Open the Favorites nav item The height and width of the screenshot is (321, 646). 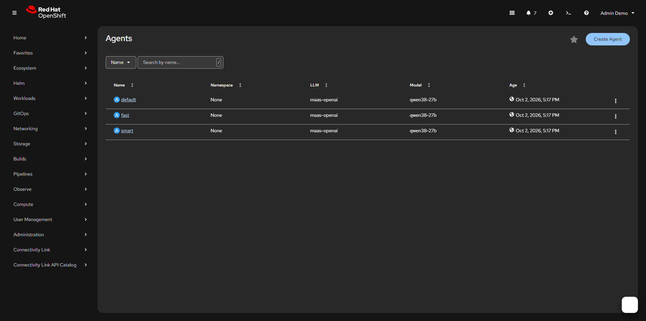click(x=50, y=53)
